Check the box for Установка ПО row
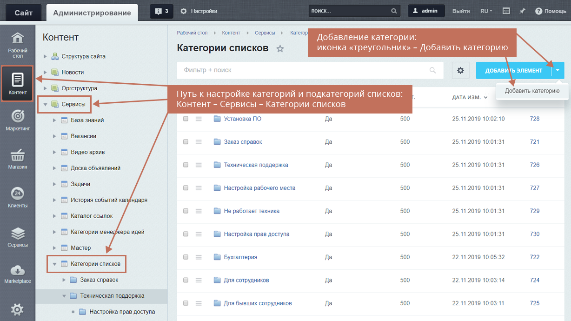The image size is (571, 321). click(x=186, y=119)
